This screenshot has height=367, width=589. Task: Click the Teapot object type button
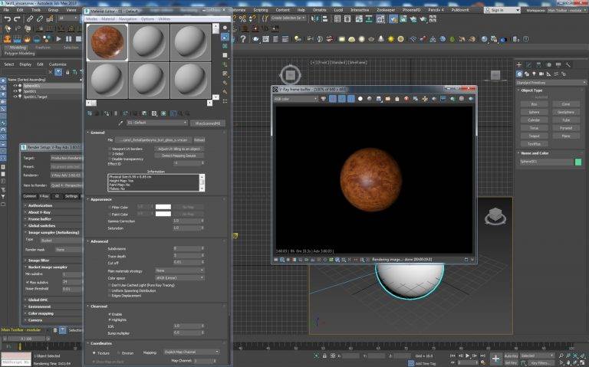[534, 136]
